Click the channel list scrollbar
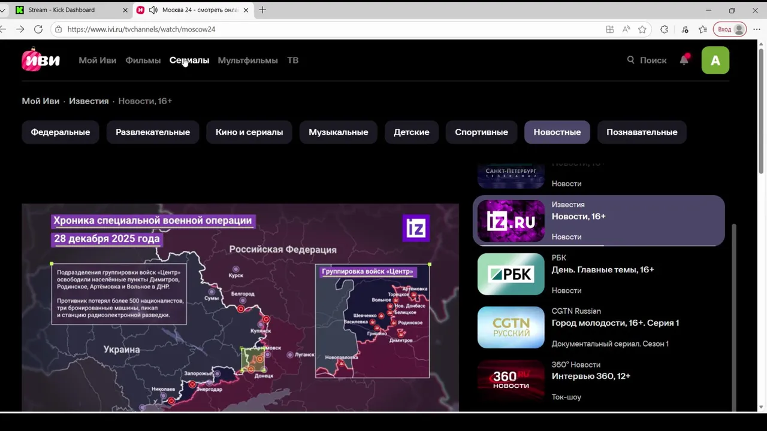767x431 pixels. [x=734, y=317]
